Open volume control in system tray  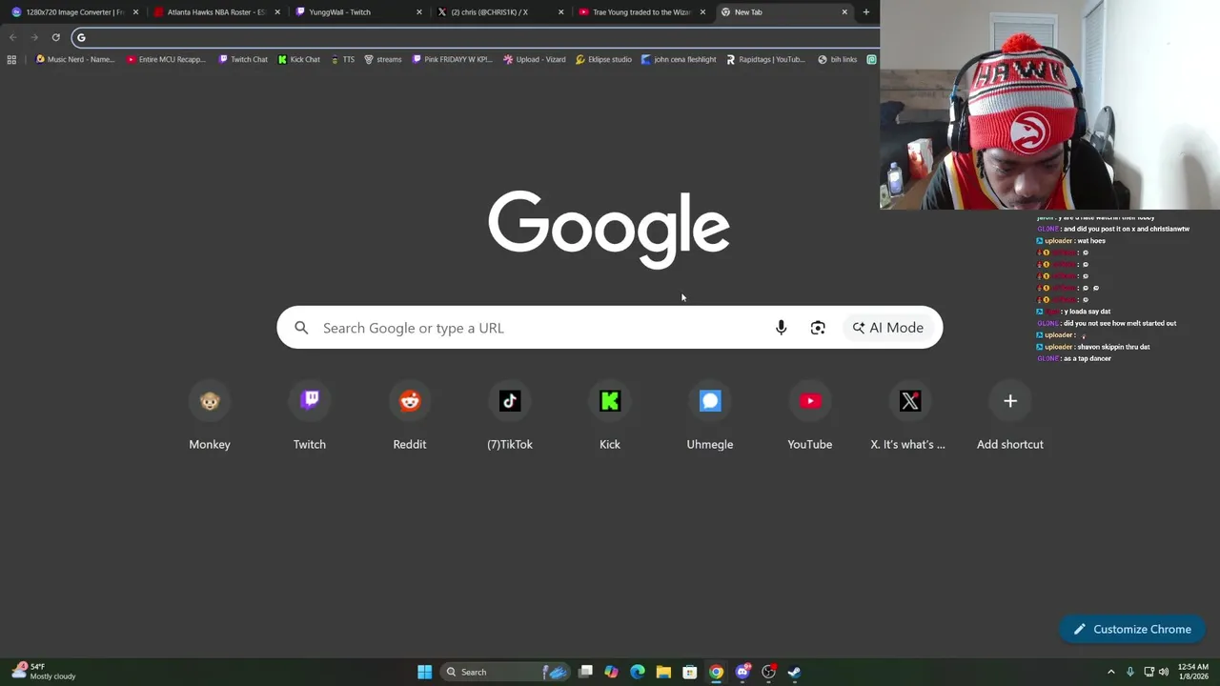(x=1164, y=672)
